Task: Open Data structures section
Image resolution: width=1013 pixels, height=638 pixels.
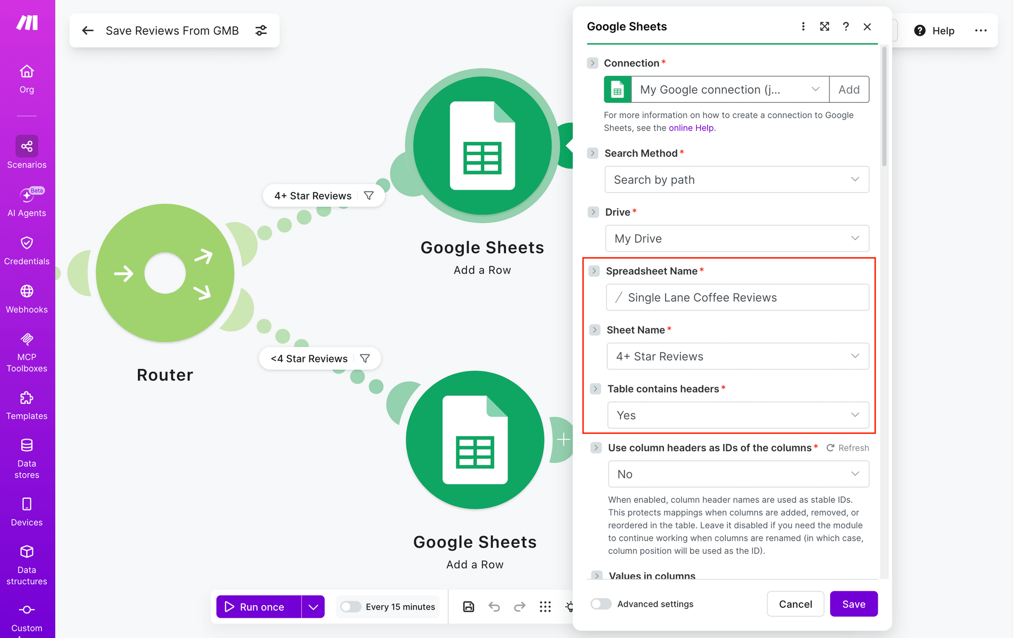Action: [x=27, y=565]
